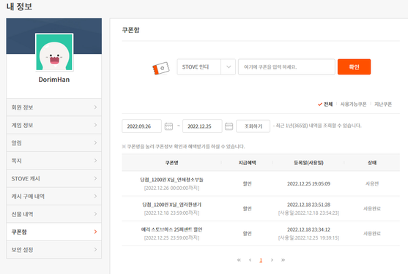Go to next page arrow
Screen dimensions: 408x274
[272, 259]
